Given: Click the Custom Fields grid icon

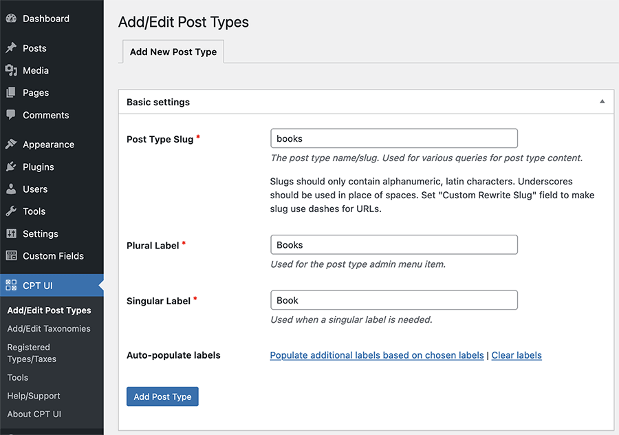Looking at the screenshot, I should 11,255.
